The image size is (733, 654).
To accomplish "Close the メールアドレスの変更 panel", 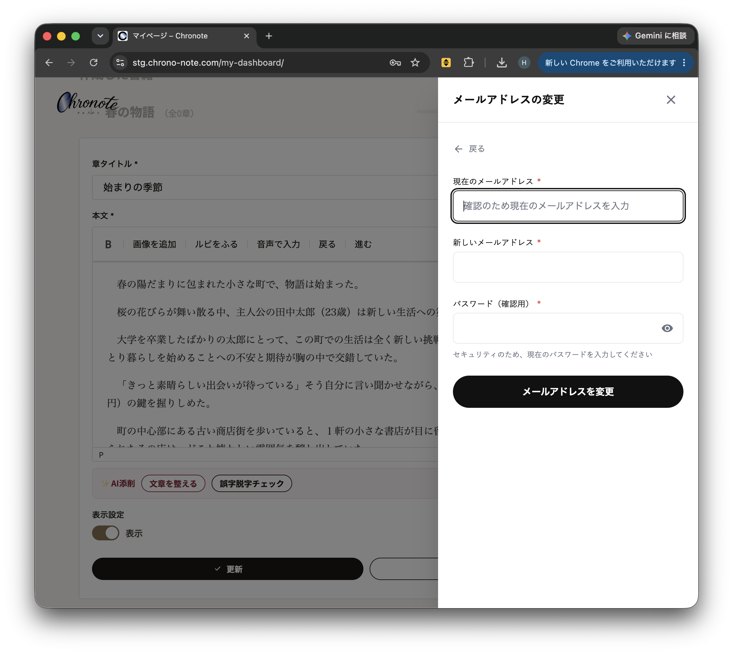I will 670,99.
